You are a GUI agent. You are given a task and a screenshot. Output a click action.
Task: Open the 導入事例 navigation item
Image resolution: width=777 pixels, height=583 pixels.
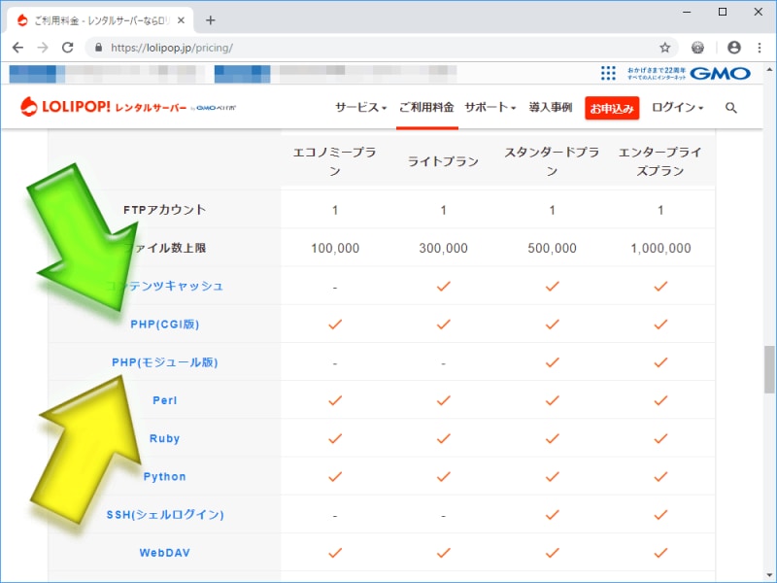pyautogui.click(x=551, y=107)
